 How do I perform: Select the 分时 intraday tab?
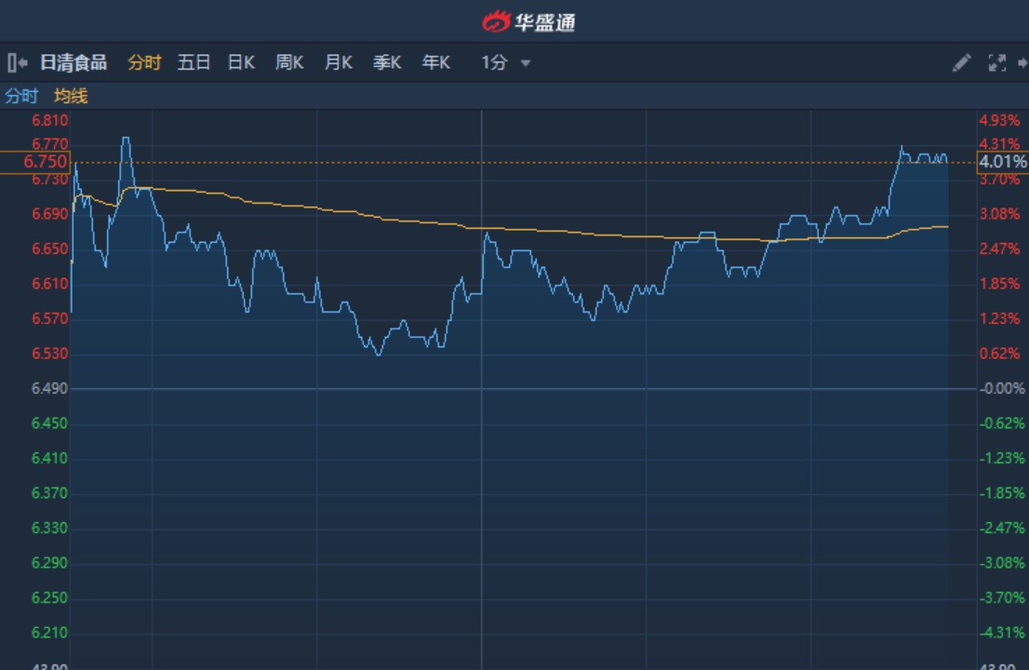144,63
